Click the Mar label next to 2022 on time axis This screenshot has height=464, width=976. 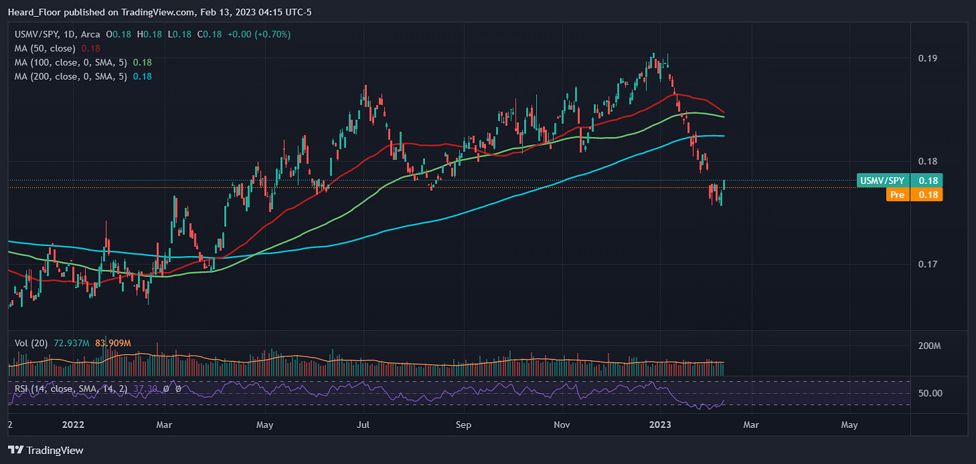click(164, 424)
